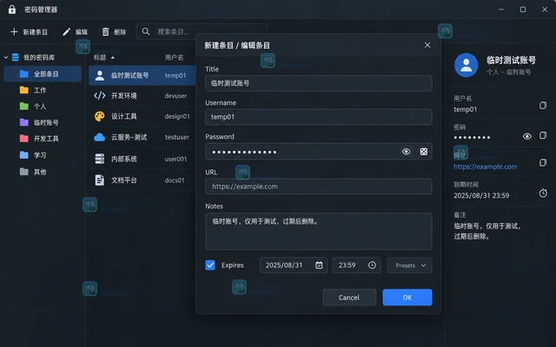Select the 设计工具 entry title

pyautogui.click(x=123, y=116)
